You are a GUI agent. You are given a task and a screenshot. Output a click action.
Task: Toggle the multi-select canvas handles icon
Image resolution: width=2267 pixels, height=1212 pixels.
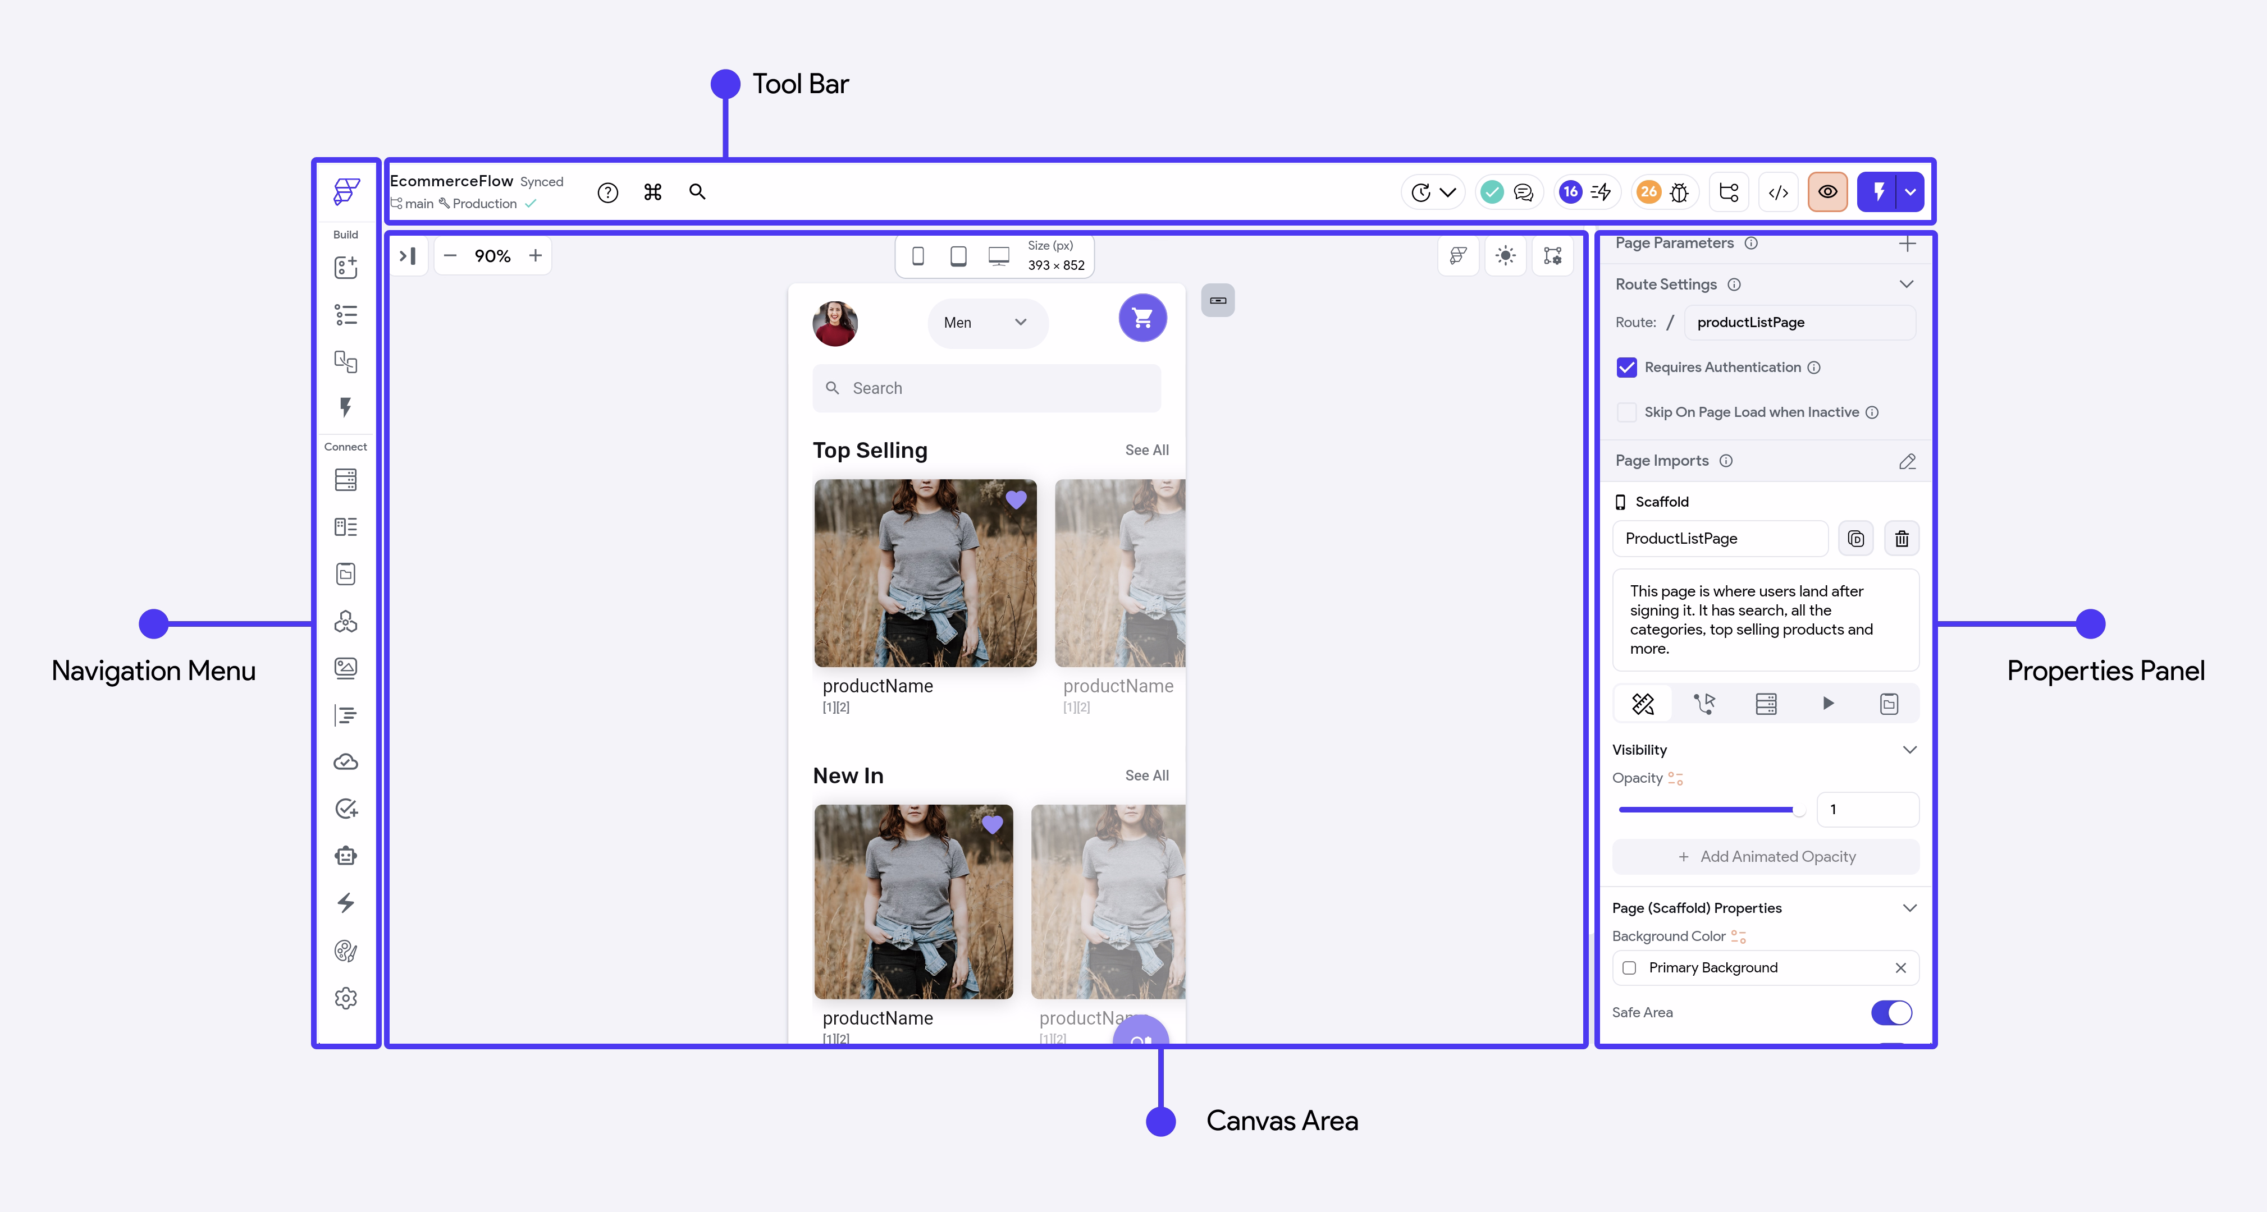[x=1552, y=256]
